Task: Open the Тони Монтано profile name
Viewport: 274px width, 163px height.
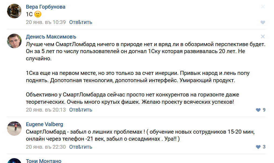Action: [43, 161]
